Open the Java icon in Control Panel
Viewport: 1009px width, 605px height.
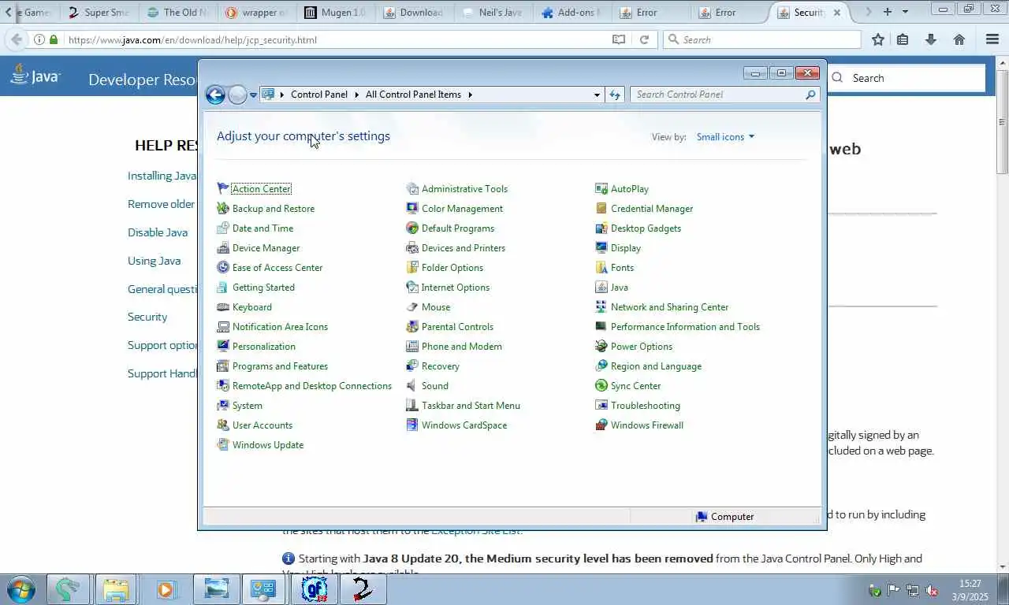(x=601, y=288)
